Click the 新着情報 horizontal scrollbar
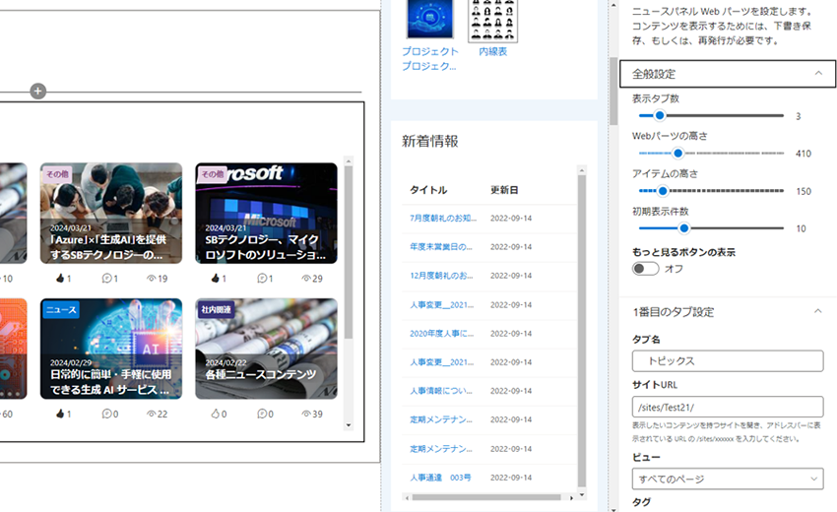Image resolution: width=837 pixels, height=512 pixels. (x=486, y=497)
